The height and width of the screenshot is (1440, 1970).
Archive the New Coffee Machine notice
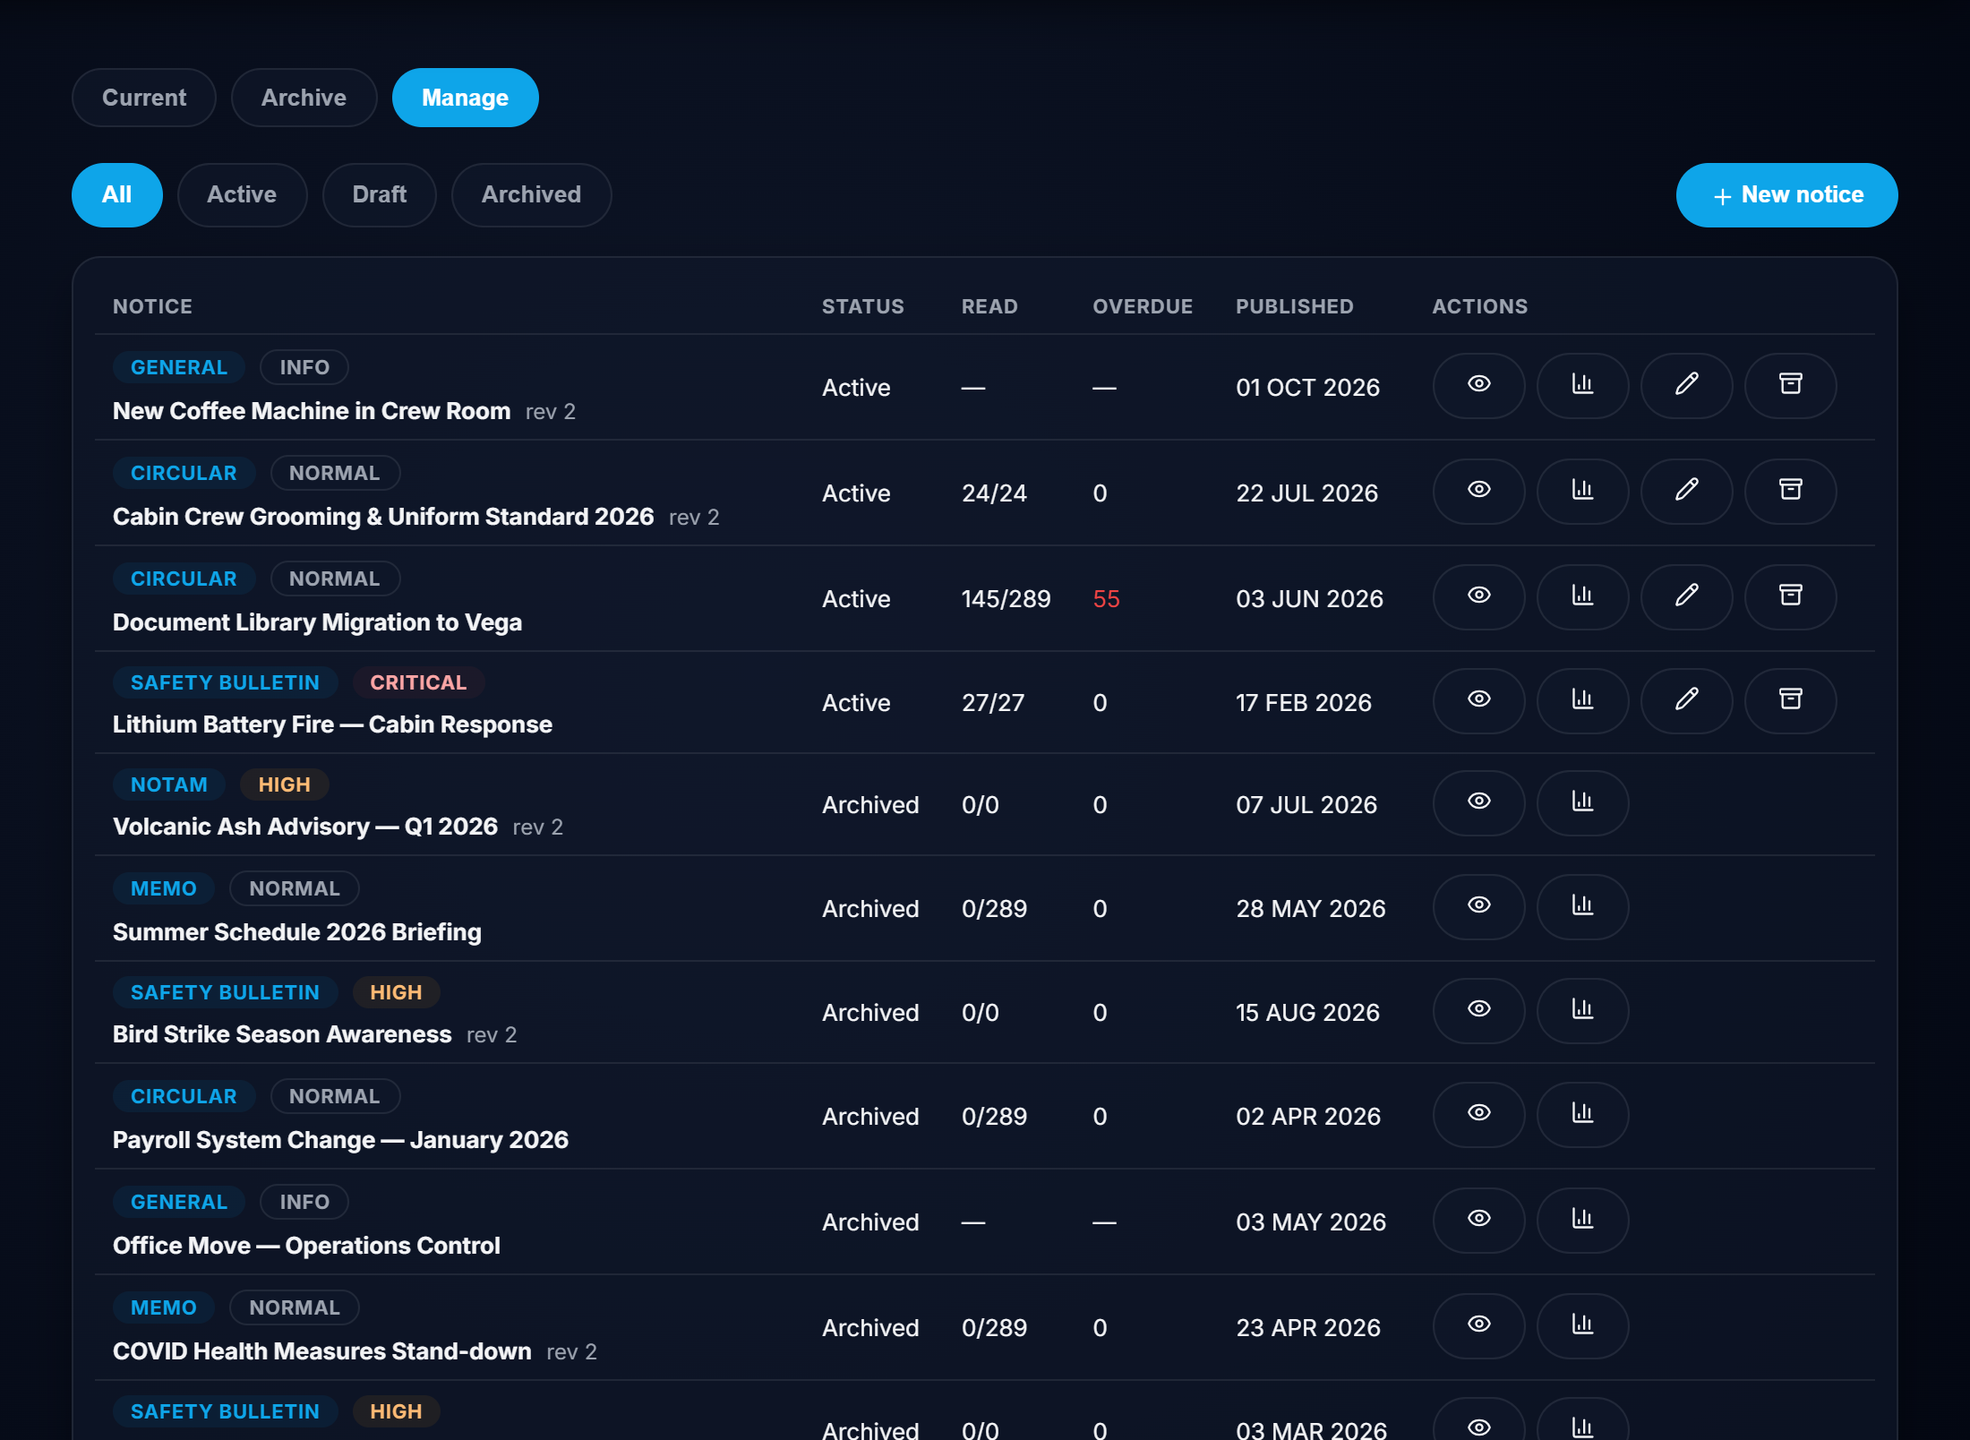pos(1790,386)
